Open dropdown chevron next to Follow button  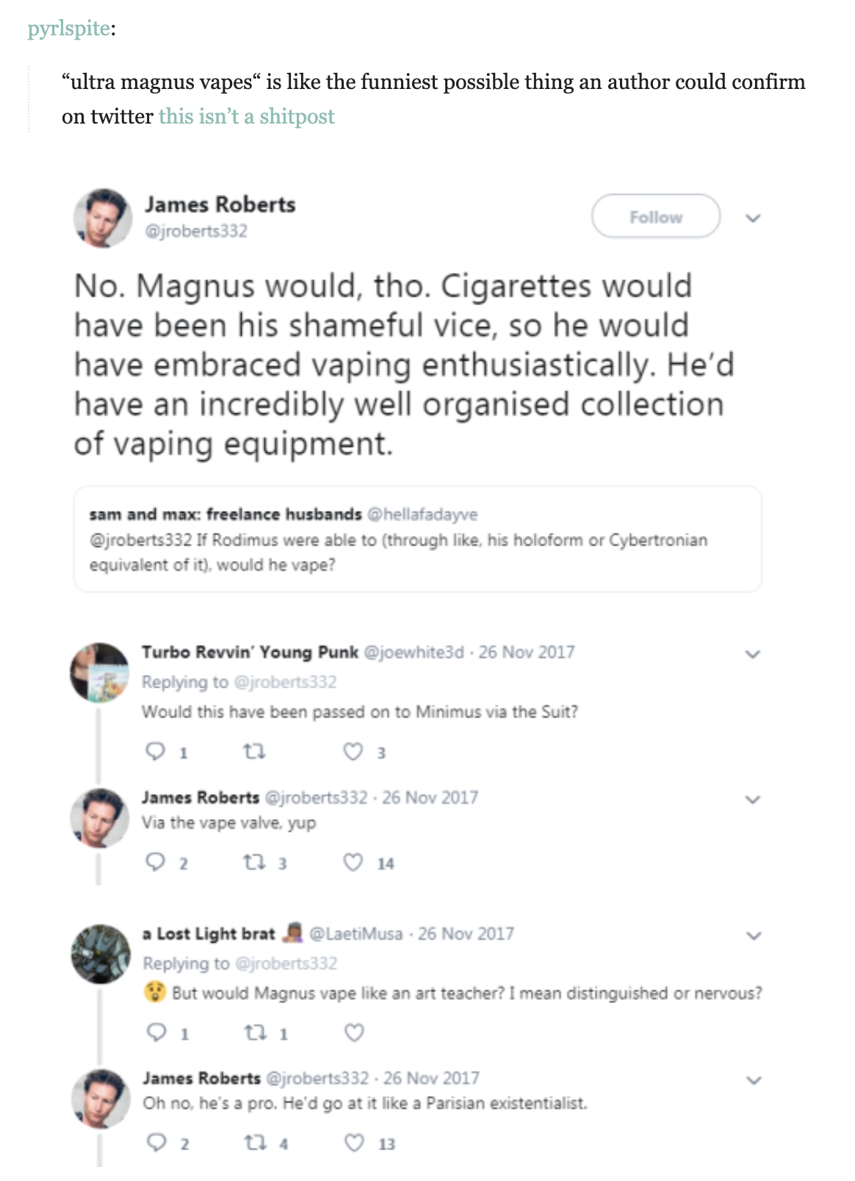[x=752, y=218]
